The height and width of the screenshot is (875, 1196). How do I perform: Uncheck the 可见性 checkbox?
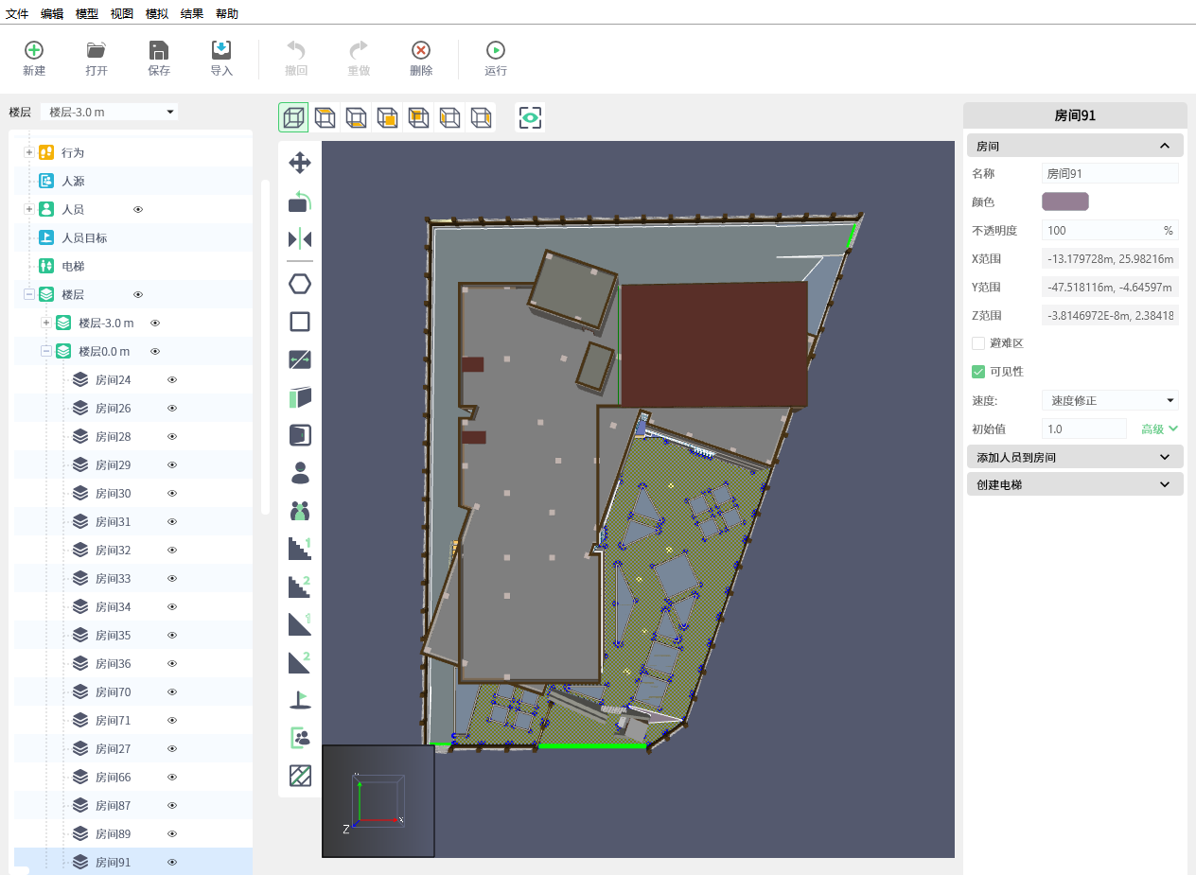978,372
